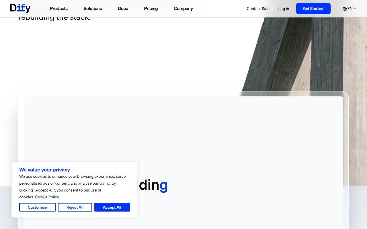Go to Docs
367x229 pixels.
(123, 9)
